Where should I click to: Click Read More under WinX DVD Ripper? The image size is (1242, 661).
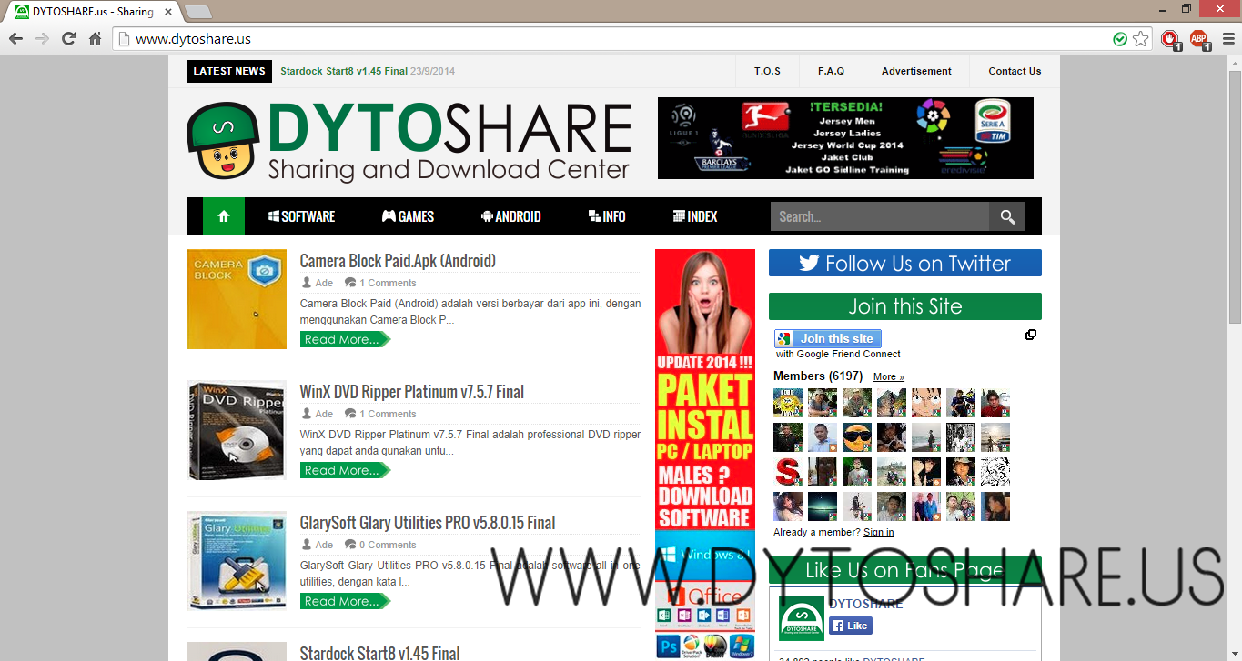(345, 470)
